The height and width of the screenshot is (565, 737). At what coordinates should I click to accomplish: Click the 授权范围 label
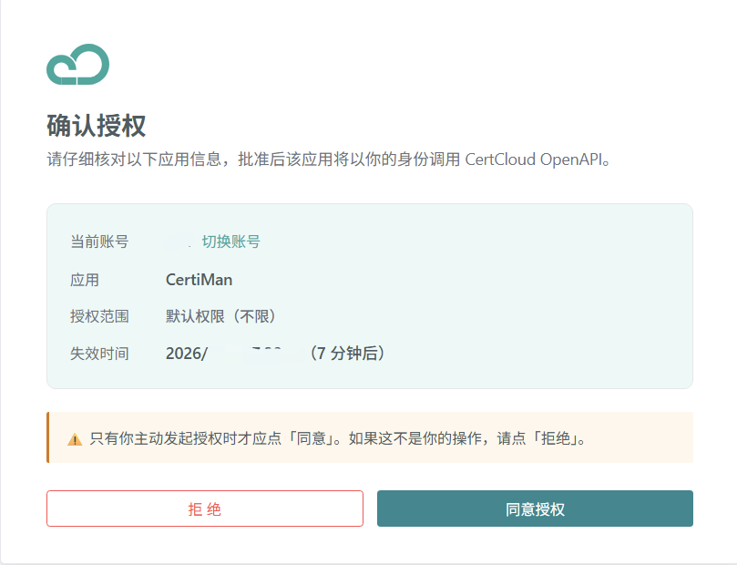[99, 316]
